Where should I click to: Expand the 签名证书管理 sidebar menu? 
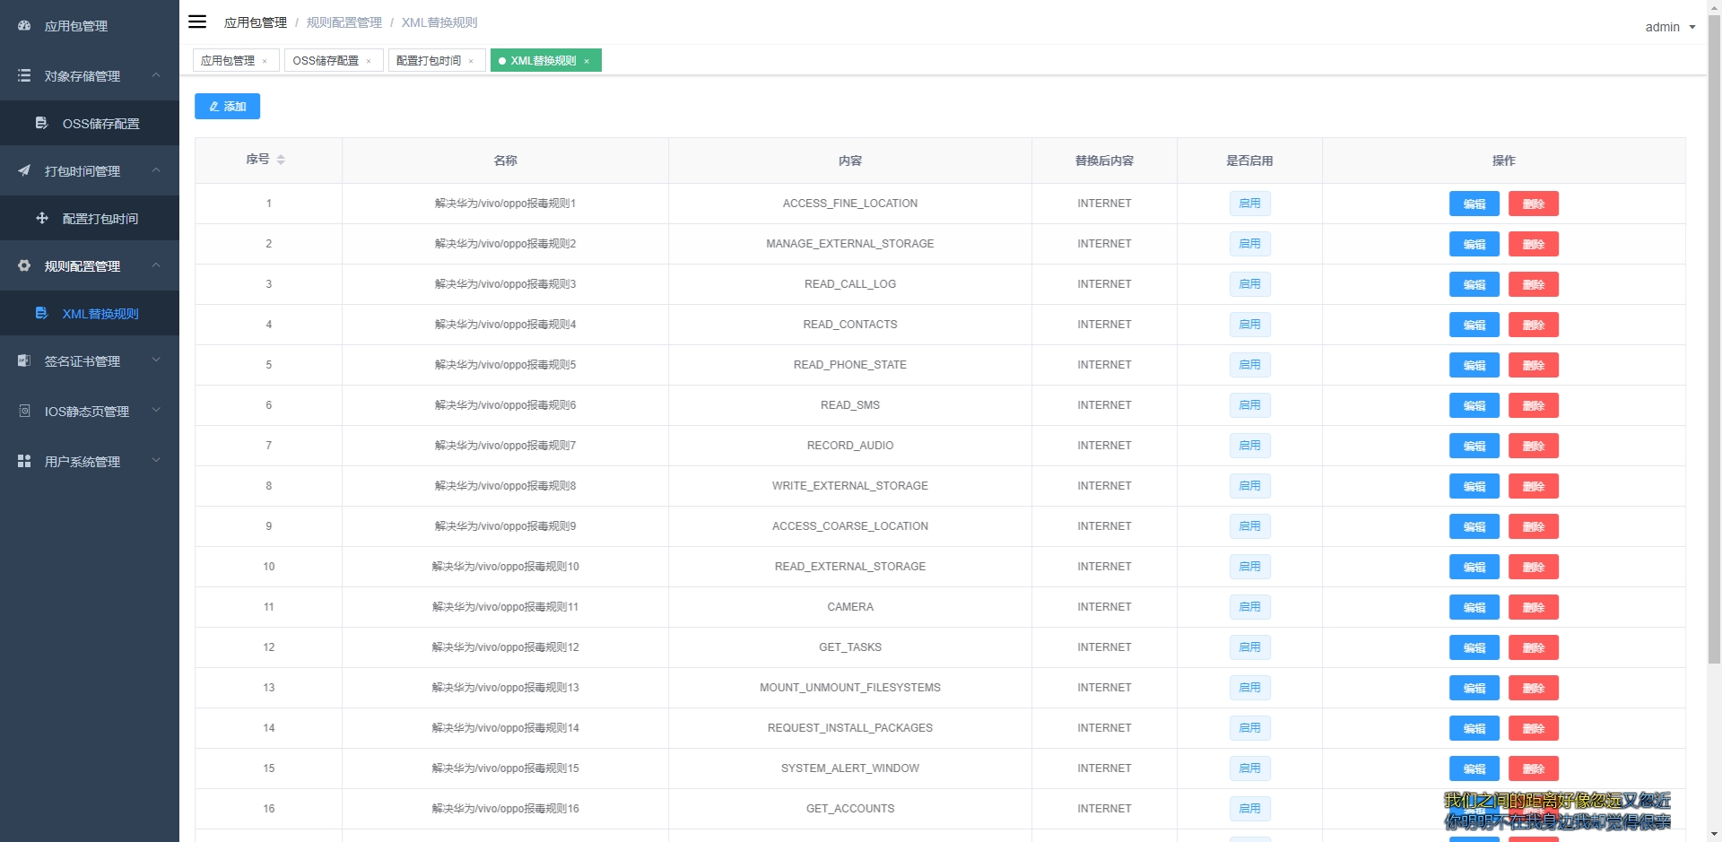click(156, 360)
